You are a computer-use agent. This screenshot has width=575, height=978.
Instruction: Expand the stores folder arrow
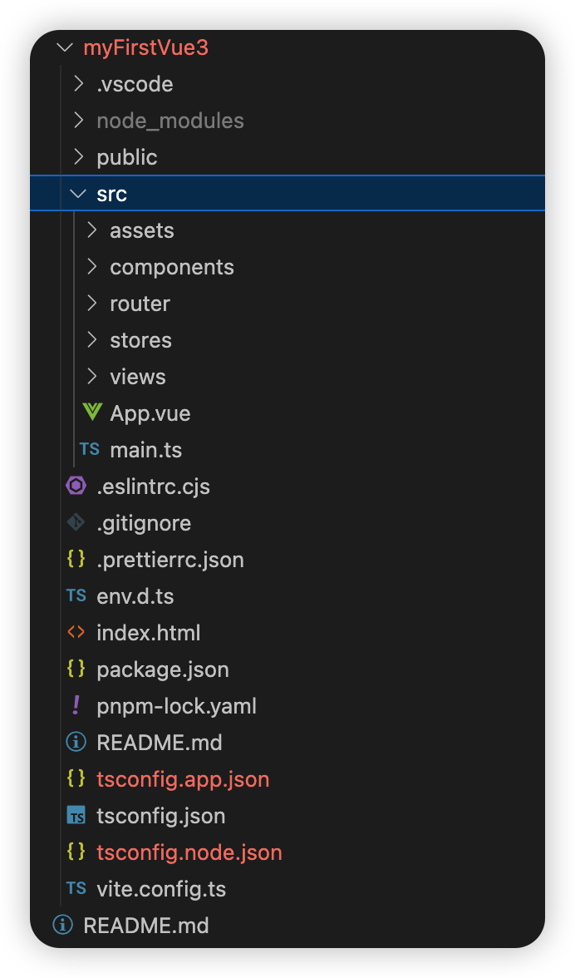(92, 339)
